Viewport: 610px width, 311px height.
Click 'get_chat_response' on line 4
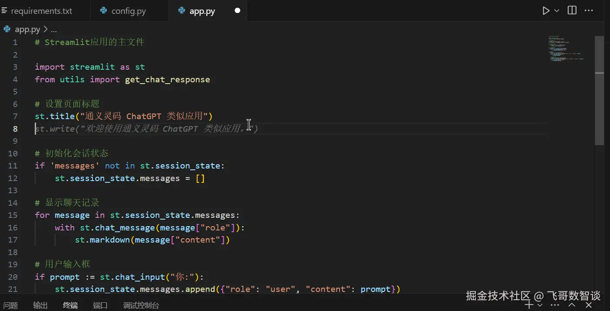[167, 80]
